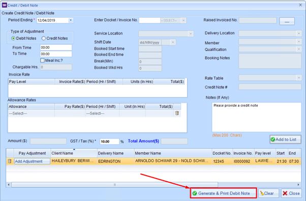Click docket number 12345 cell
Viewport: 306px width, 201px height.
pos(222,161)
